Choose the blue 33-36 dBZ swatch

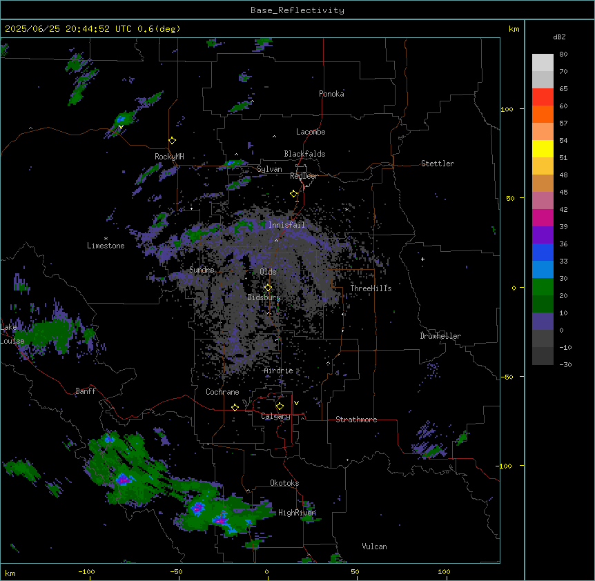point(543,252)
